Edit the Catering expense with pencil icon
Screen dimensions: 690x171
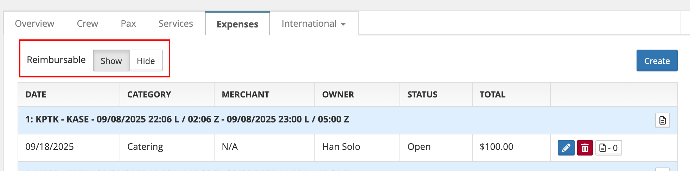[566, 148]
